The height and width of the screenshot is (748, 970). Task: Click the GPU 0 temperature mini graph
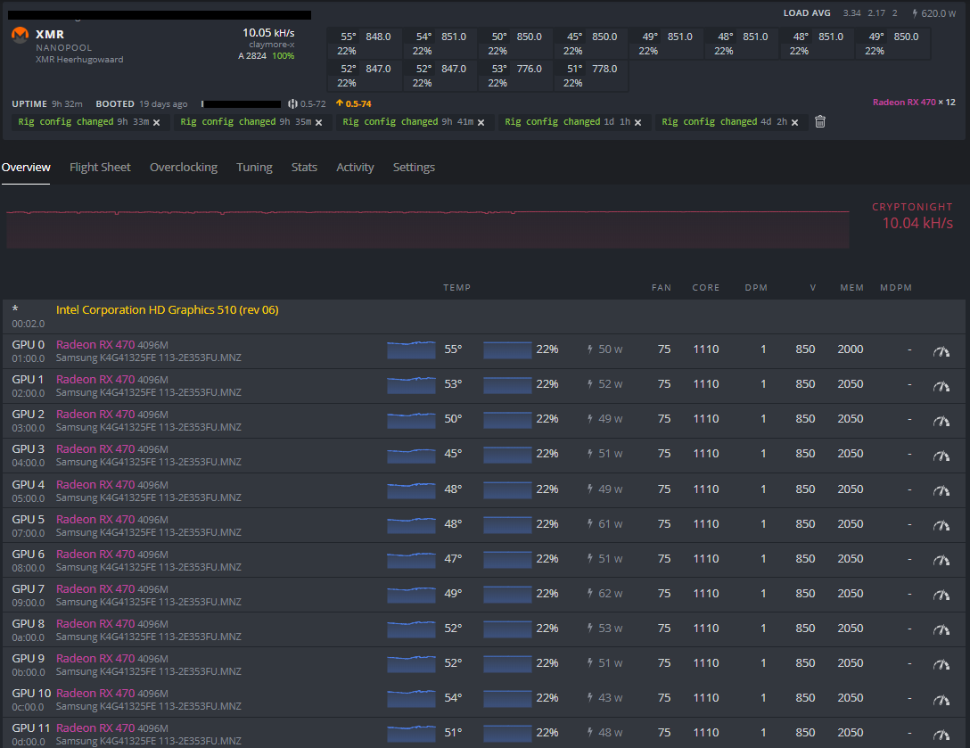click(x=411, y=349)
